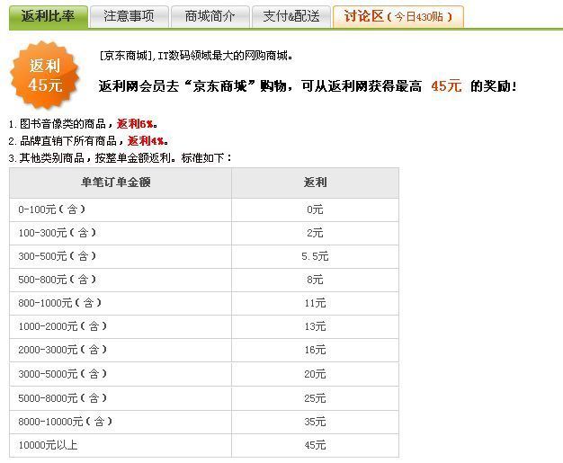This screenshot has height=463, width=563.
Task: Select the 0-100元（含） row cell
Action: pyautogui.click(x=121, y=209)
